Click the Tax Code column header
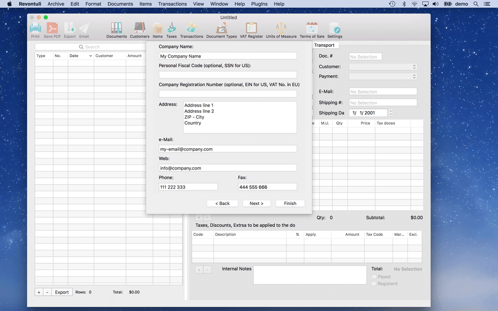498x311 pixels. 378,235
